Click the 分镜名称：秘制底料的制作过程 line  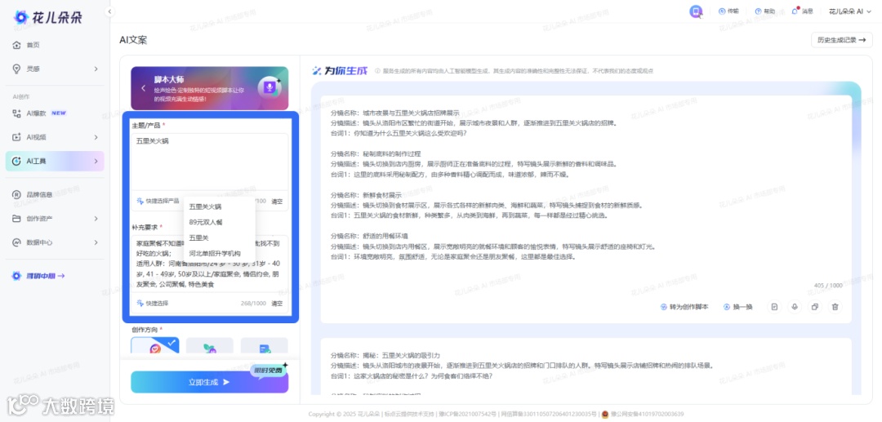(x=376, y=153)
